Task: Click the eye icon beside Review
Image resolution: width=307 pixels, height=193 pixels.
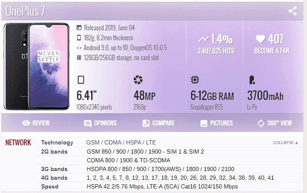Action: (26, 123)
